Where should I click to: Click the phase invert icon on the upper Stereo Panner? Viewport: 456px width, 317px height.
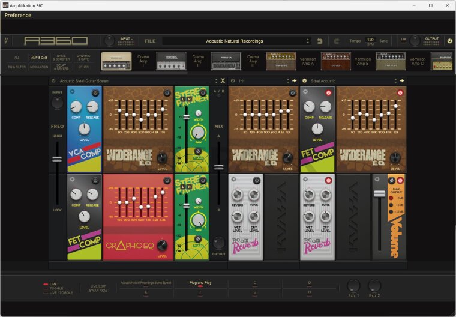click(x=198, y=149)
